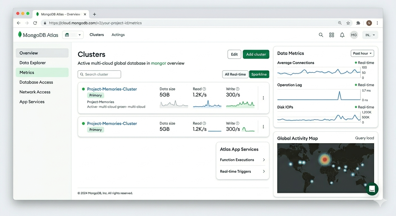Screen dimensions: 396x216
Task: Click the Average Connections chart
Action: pyautogui.click(x=319, y=72)
